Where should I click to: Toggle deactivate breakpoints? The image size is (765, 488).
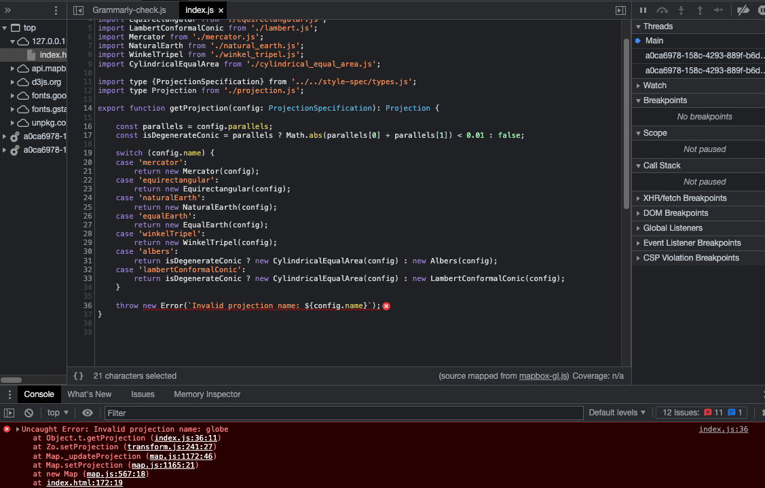coord(743,10)
